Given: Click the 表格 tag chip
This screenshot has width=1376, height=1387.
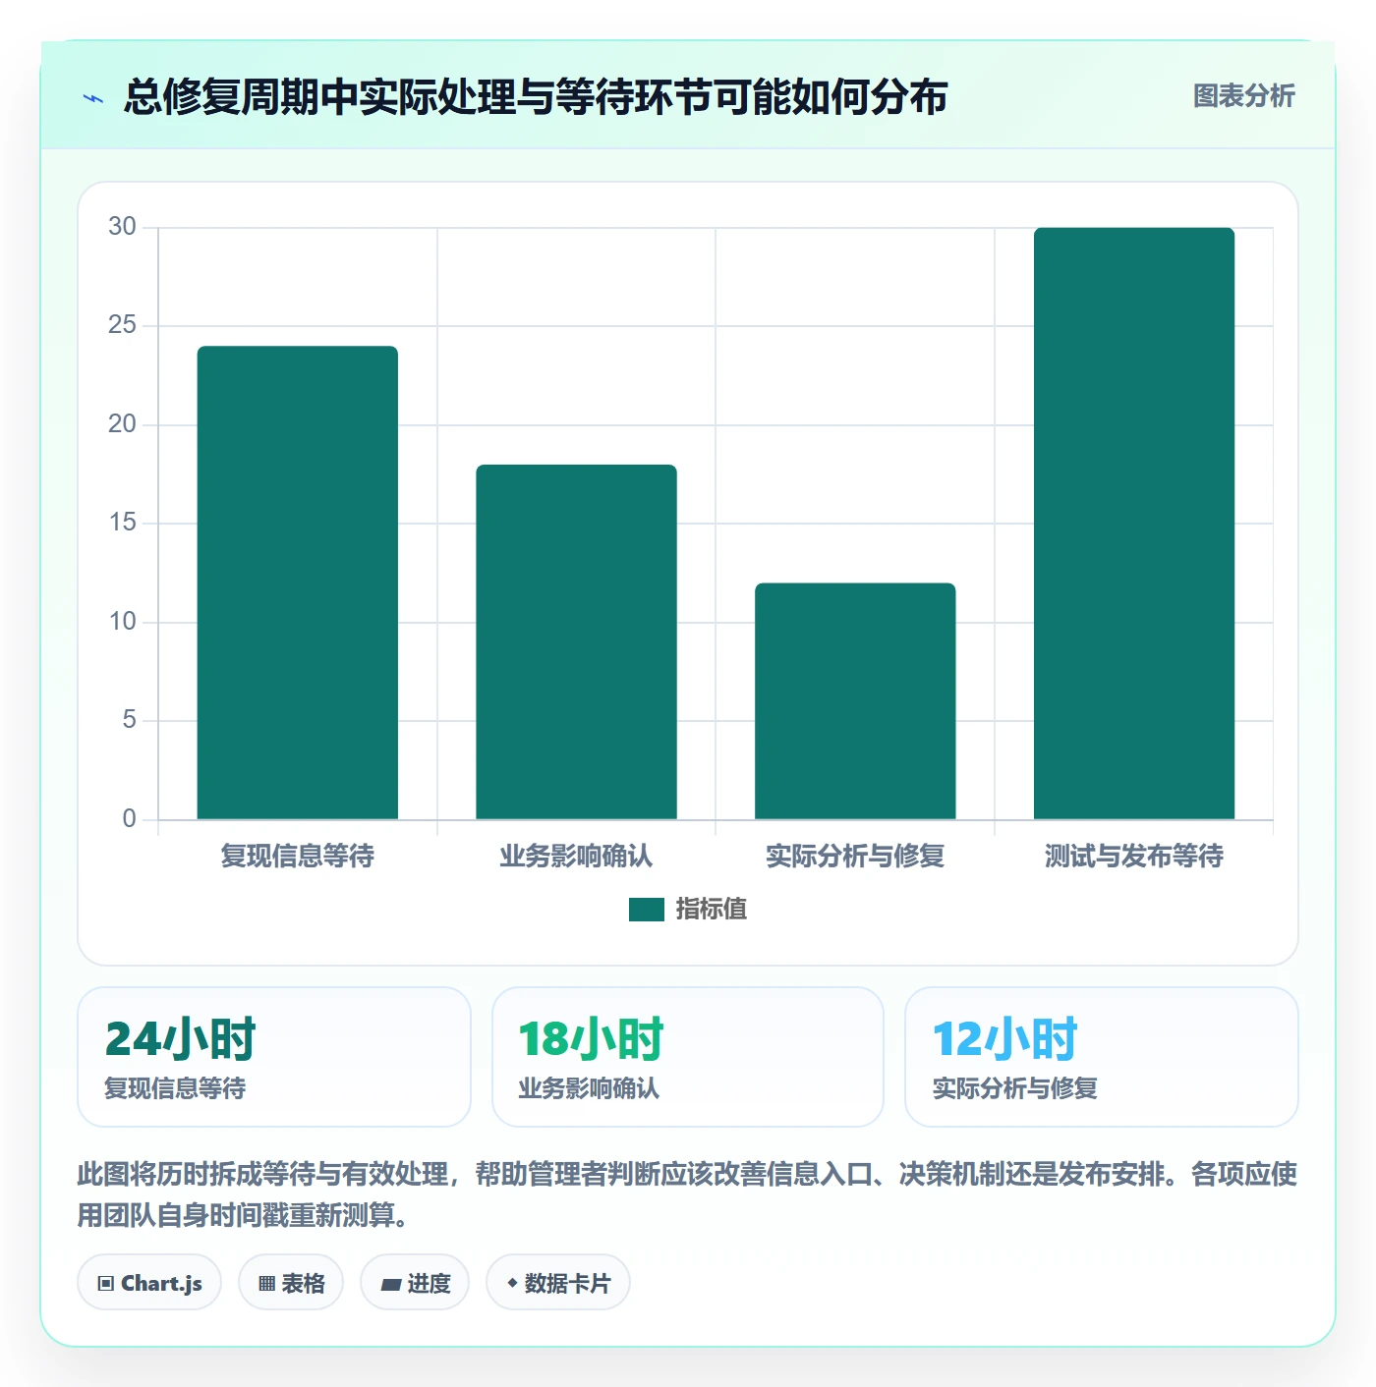Looking at the screenshot, I should pos(291,1282).
